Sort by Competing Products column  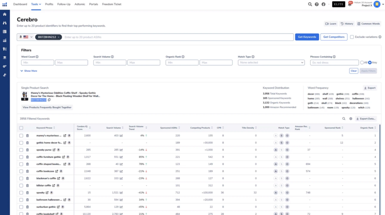tap(202, 128)
